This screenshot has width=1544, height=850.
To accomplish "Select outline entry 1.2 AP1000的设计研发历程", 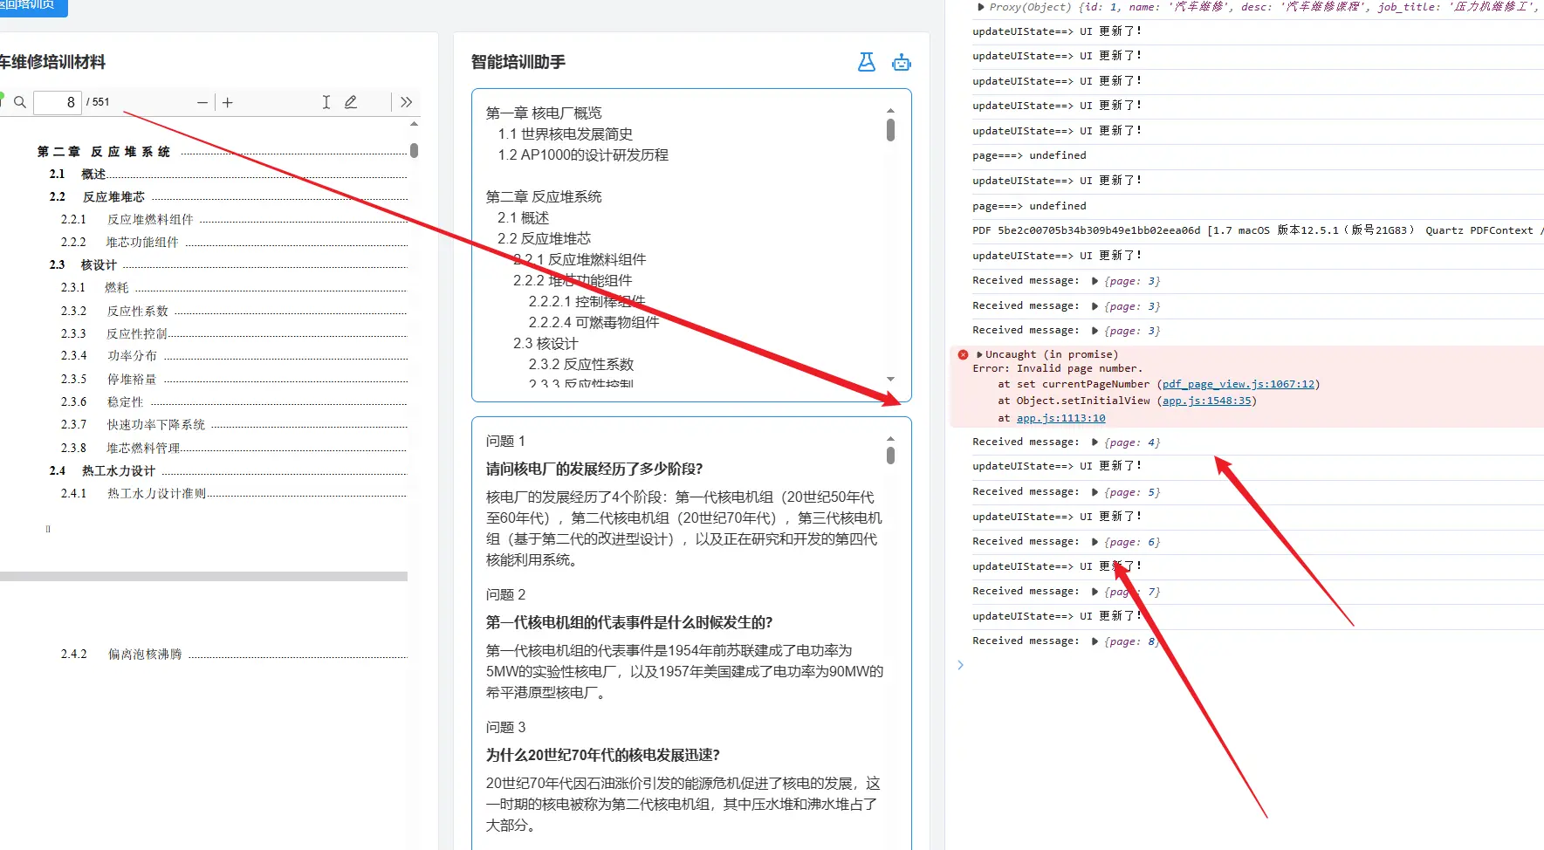I will click(583, 155).
